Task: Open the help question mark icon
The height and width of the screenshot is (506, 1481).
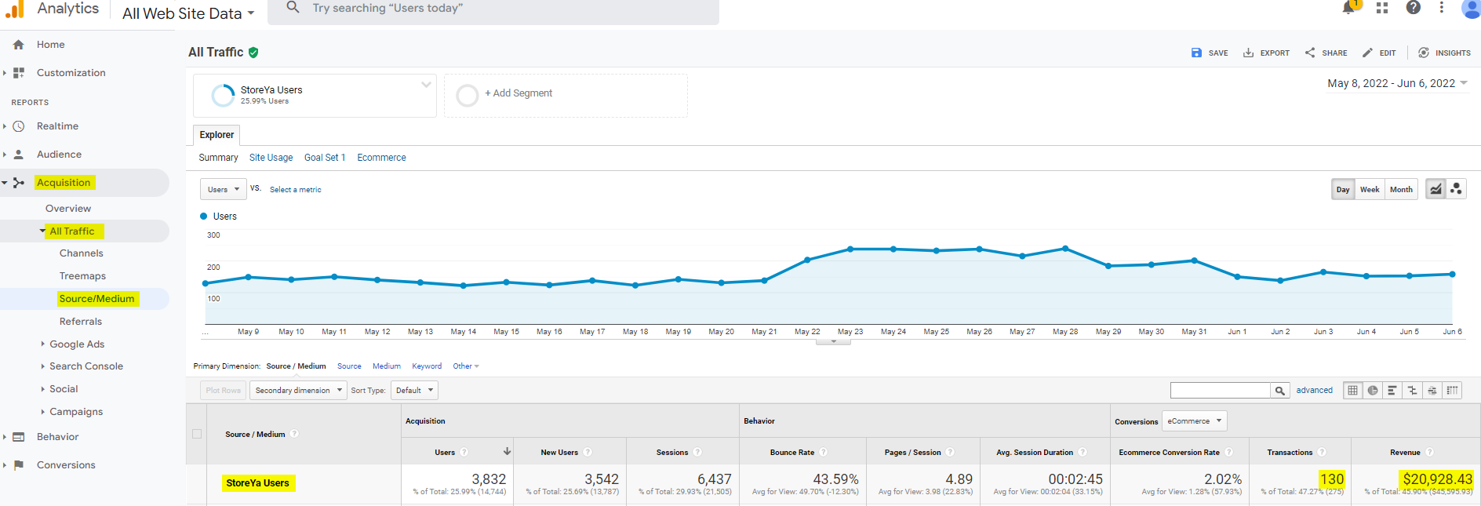Action: (x=1413, y=8)
